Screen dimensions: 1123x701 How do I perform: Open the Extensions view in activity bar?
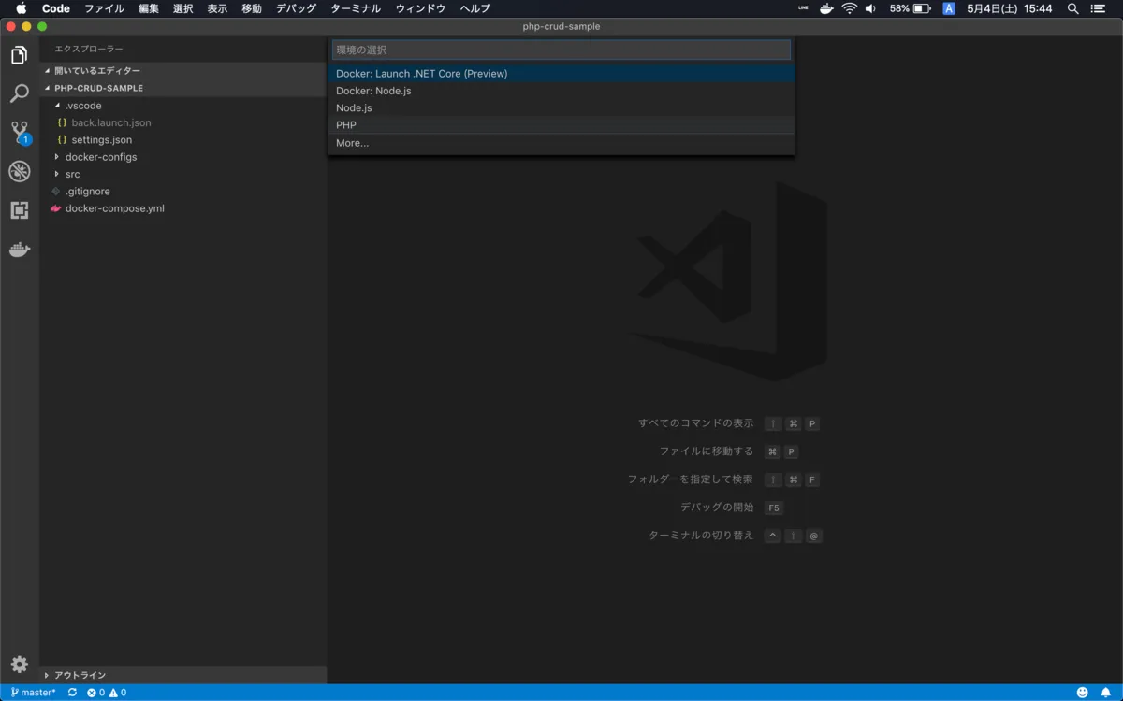click(x=19, y=210)
